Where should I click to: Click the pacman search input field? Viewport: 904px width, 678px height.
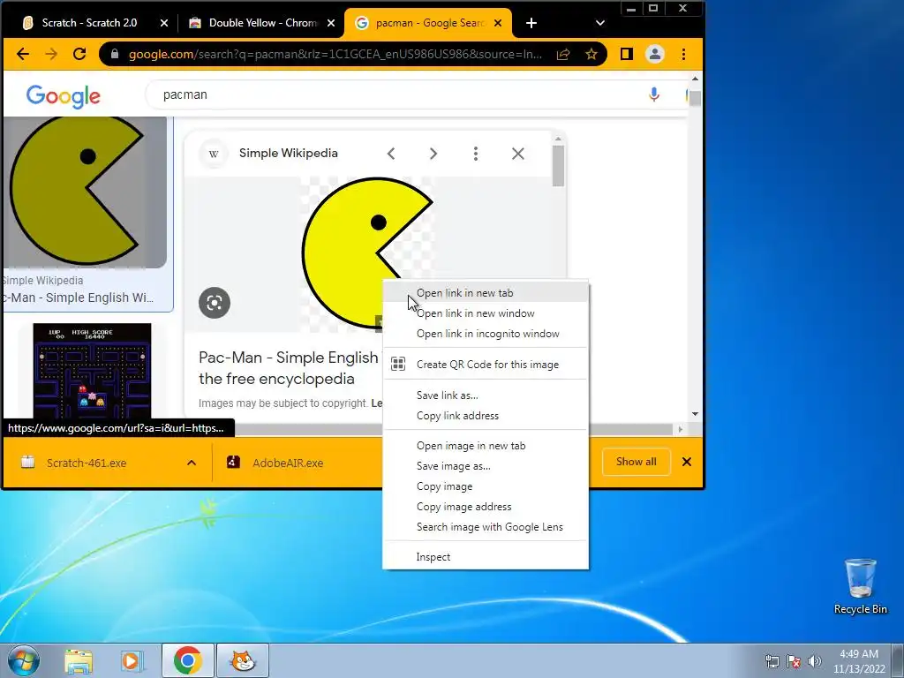[398, 94]
